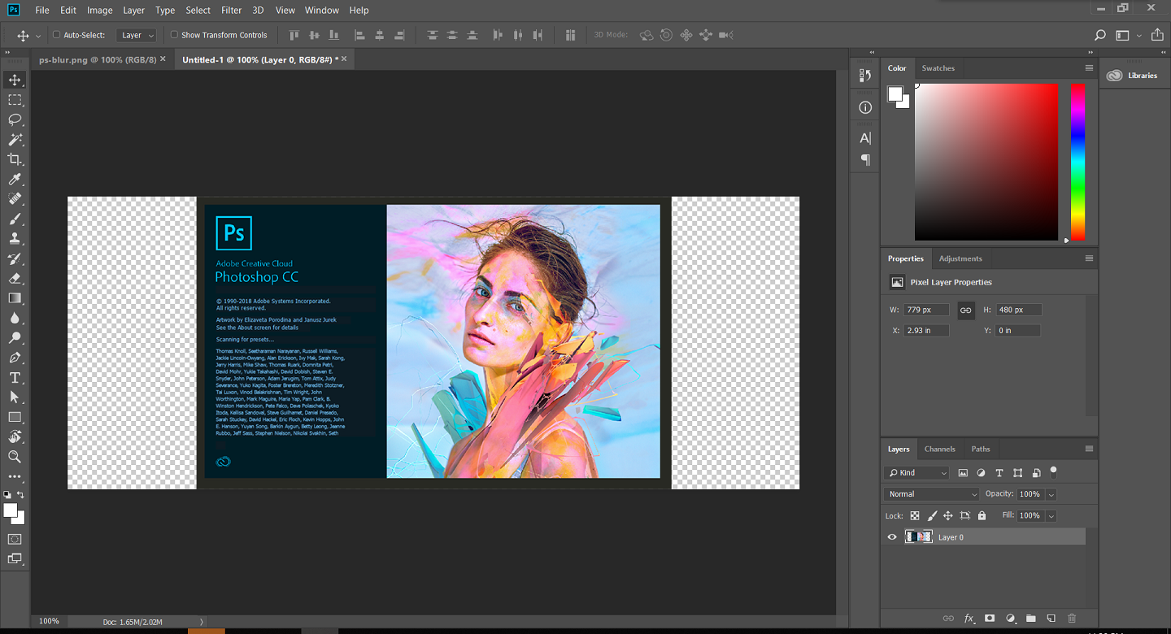Select the Crop tool
Image resolution: width=1171 pixels, height=634 pixels.
15,159
